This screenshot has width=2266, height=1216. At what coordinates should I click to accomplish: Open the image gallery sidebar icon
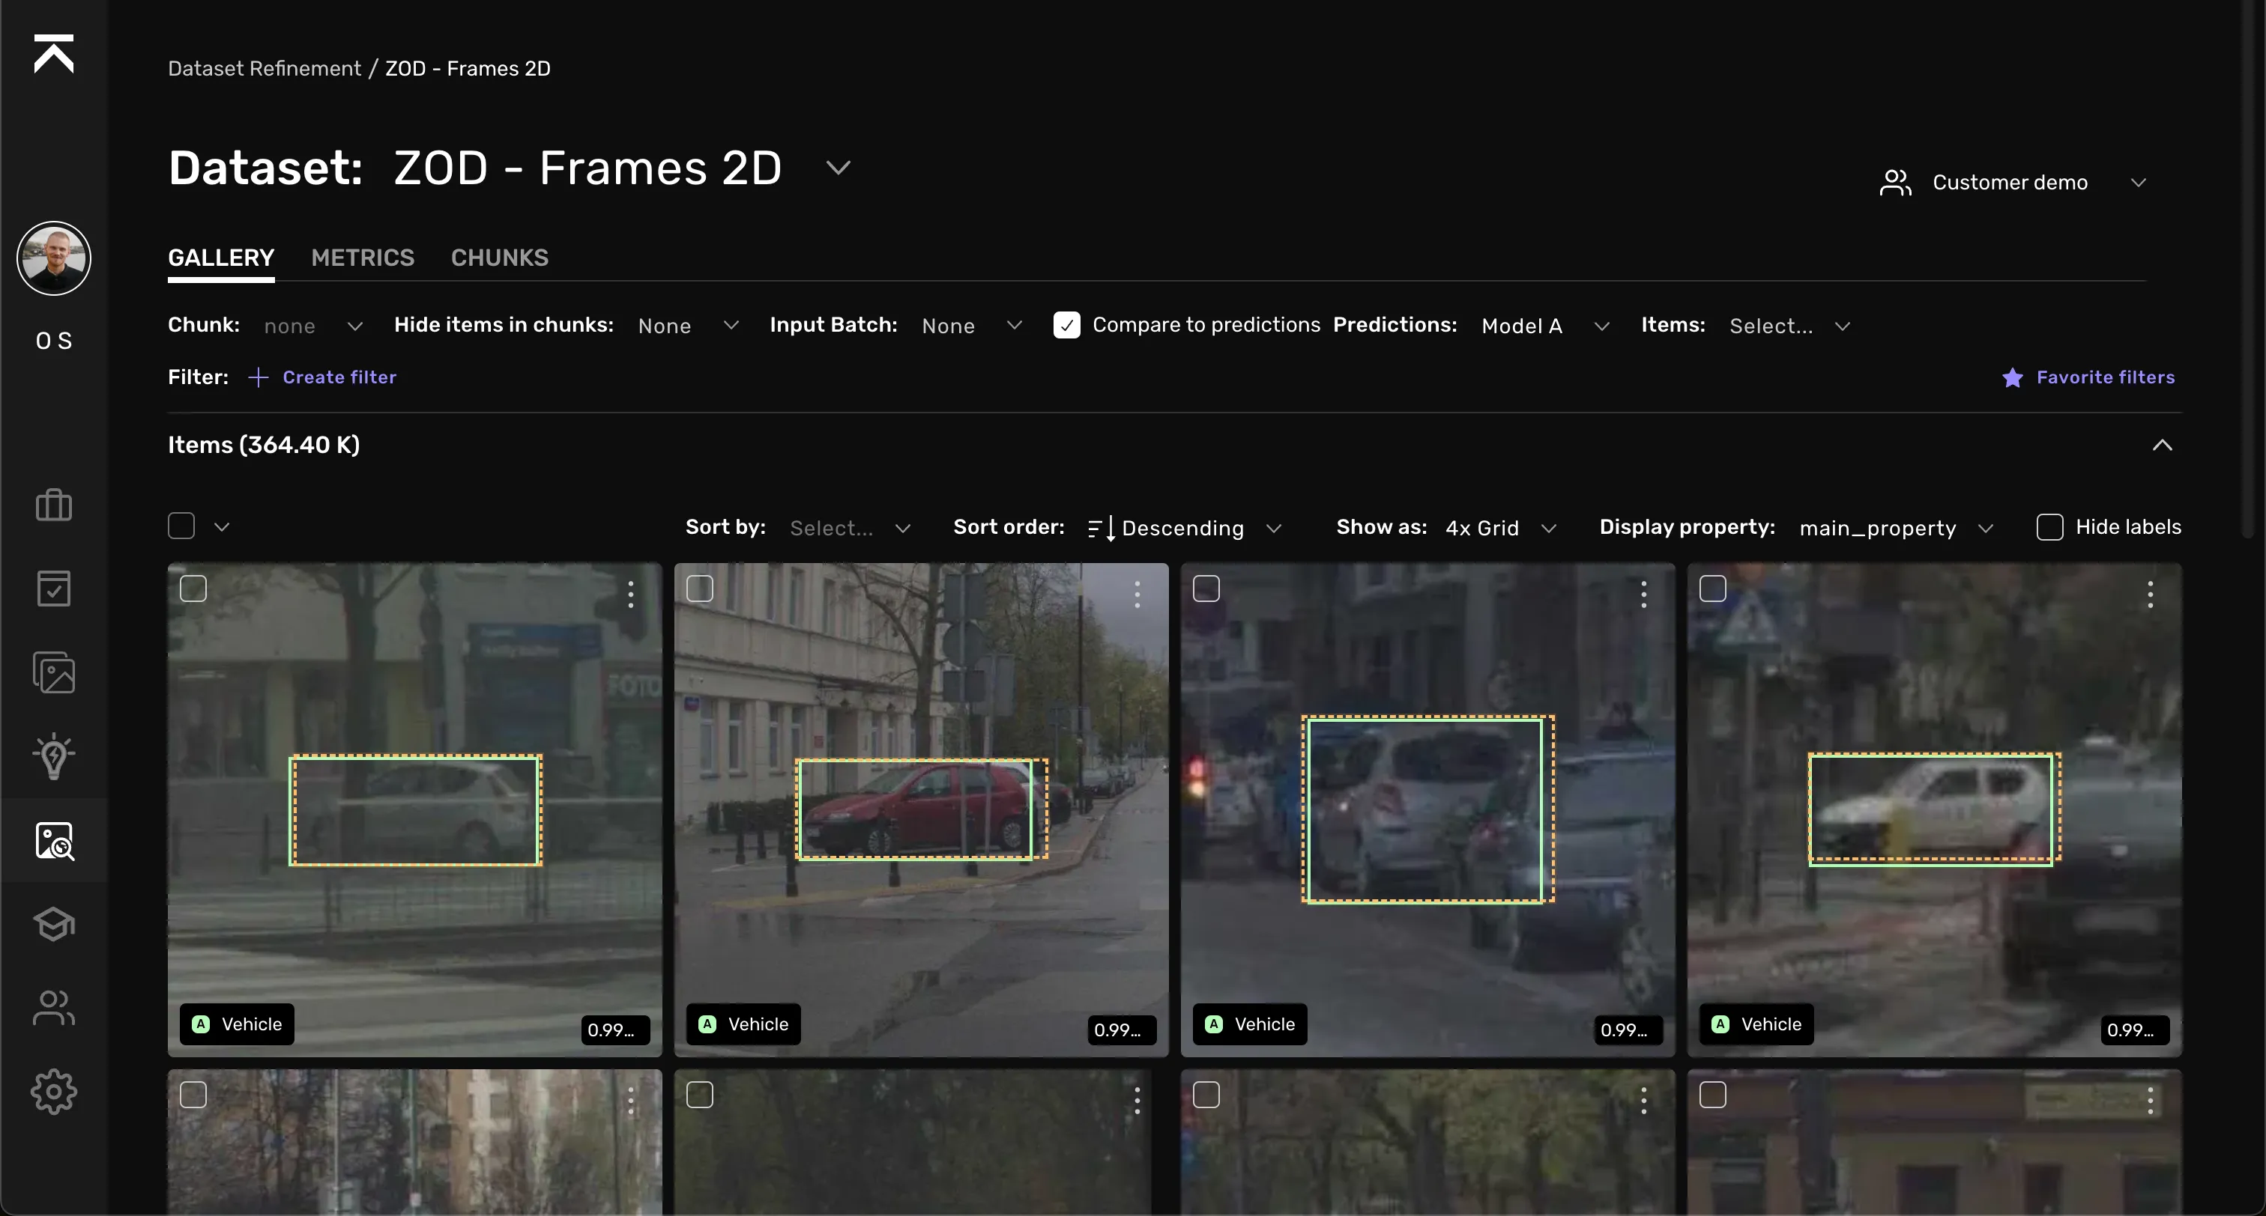[x=54, y=672]
